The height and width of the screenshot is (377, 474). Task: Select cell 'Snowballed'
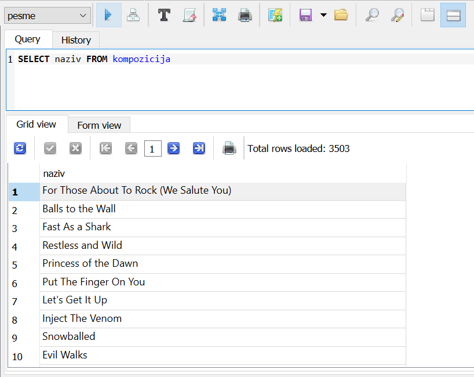pyautogui.click(x=223, y=338)
